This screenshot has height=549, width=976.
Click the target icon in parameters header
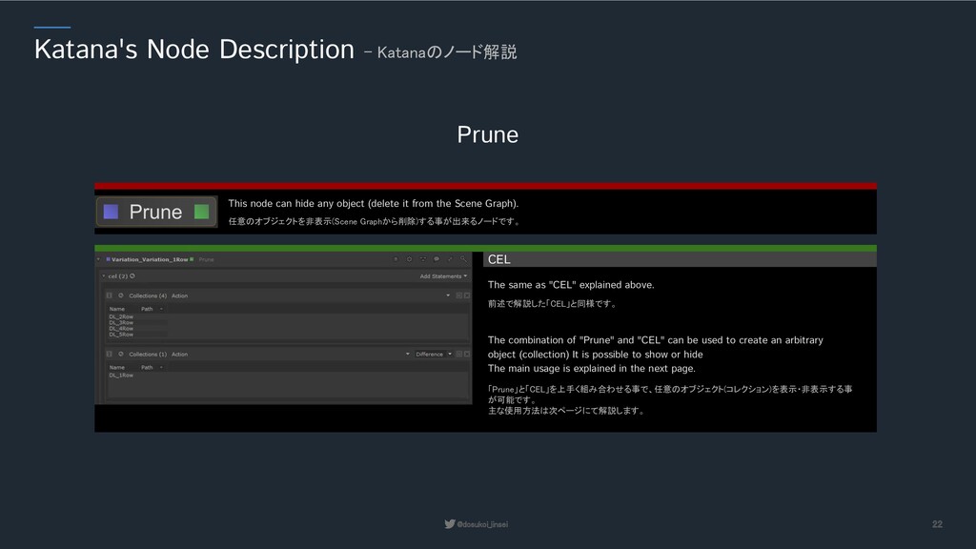409,259
